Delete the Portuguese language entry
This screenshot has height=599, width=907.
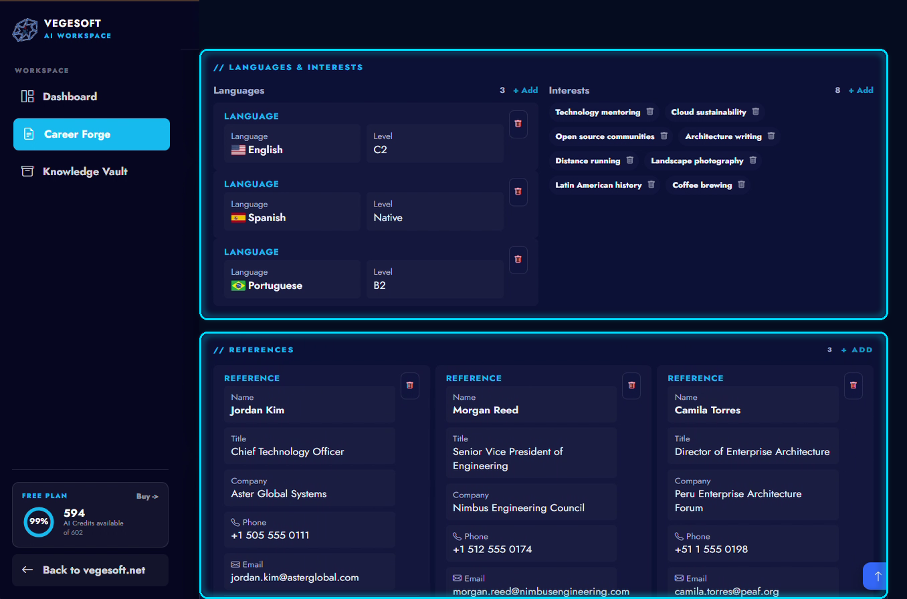518,259
